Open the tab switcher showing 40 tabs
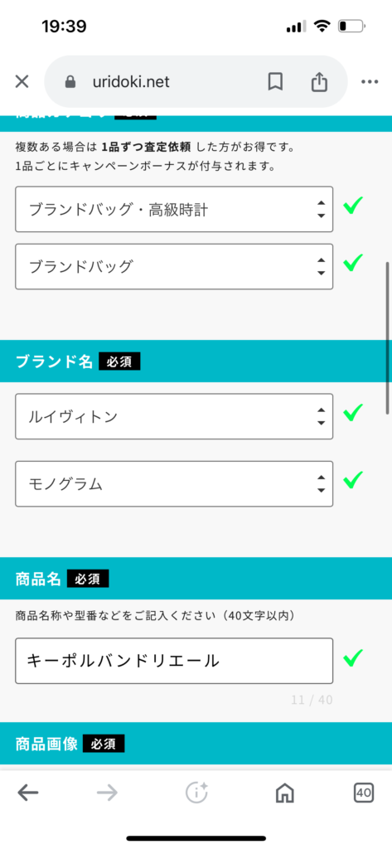 pyautogui.click(x=364, y=793)
